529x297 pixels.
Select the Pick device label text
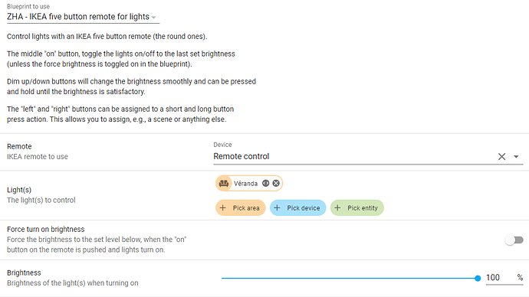pos(304,208)
